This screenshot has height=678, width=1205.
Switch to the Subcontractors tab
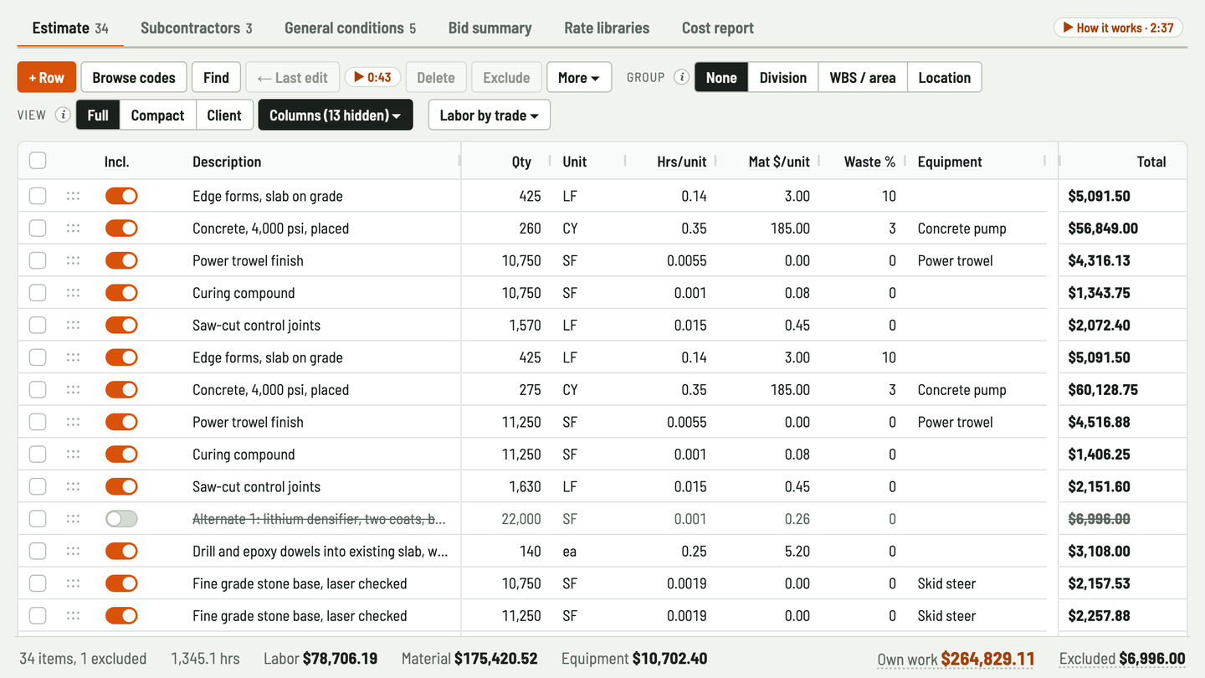(197, 28)
